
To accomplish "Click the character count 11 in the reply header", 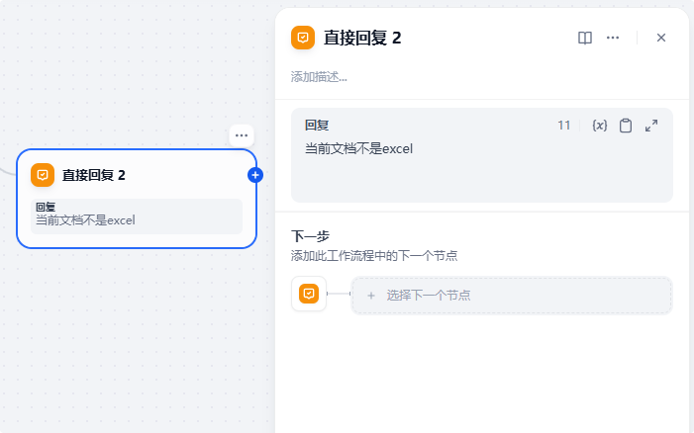I will click(x=564, y=126).
